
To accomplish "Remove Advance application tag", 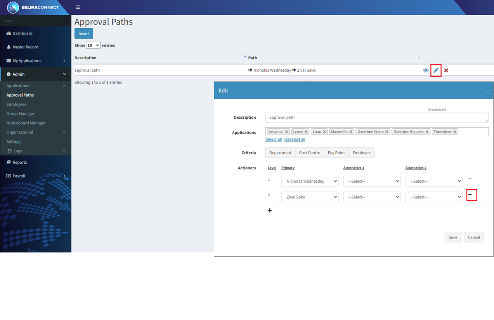I will (286, 132).
